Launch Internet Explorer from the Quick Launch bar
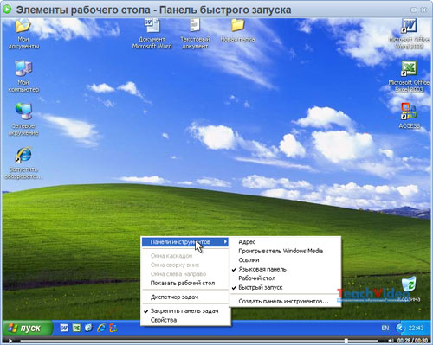 [x=101, y=328]
